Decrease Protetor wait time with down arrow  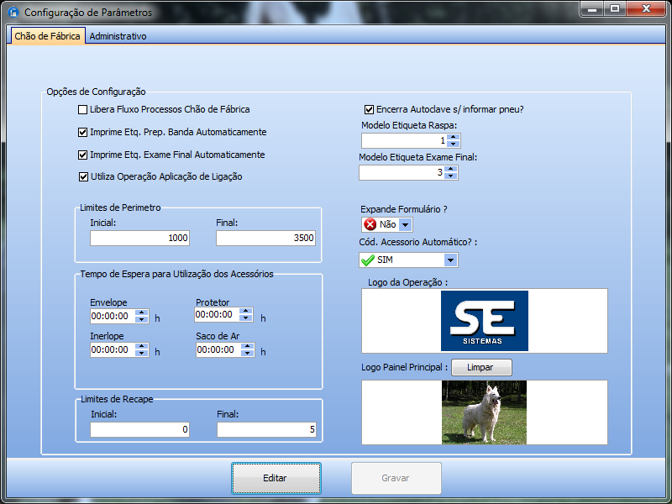245,318
